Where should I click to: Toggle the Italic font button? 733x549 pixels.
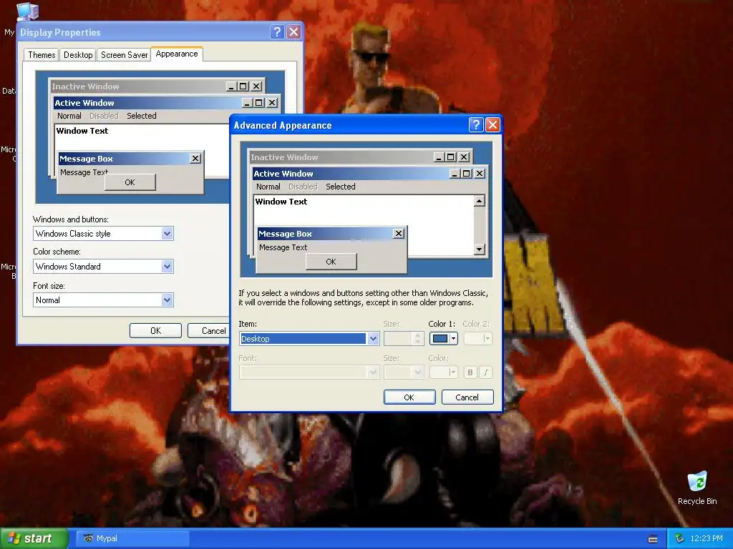[x=486, y=372]
